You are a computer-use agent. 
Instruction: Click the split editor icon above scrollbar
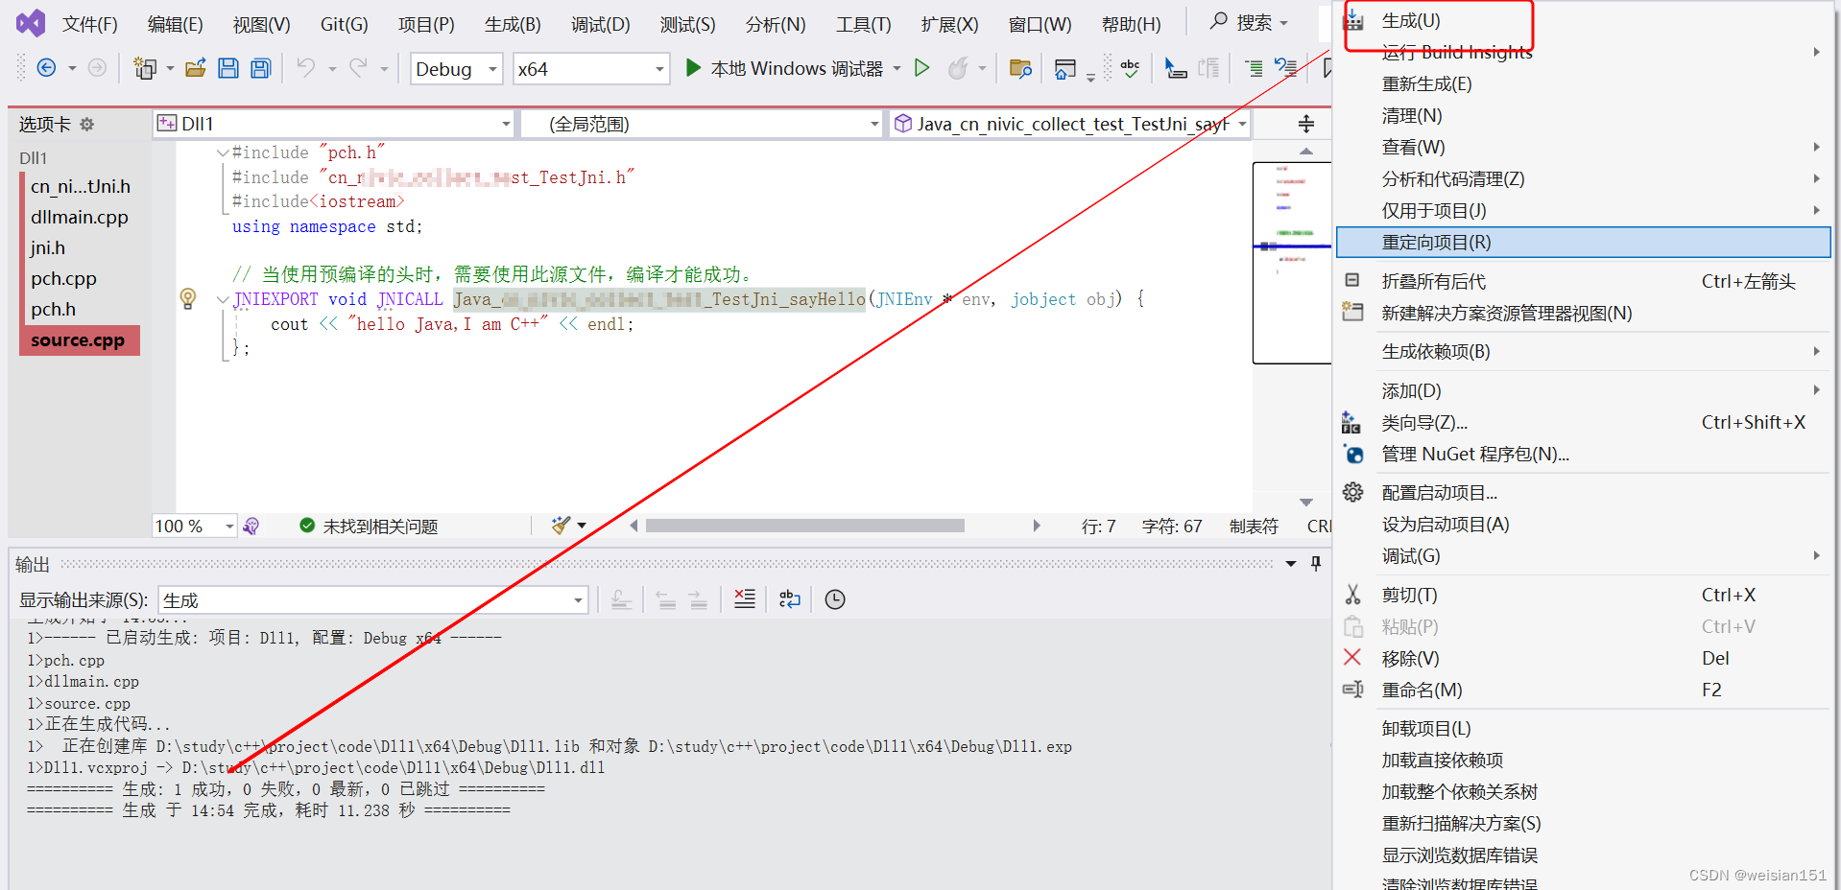click(1306, 124)
